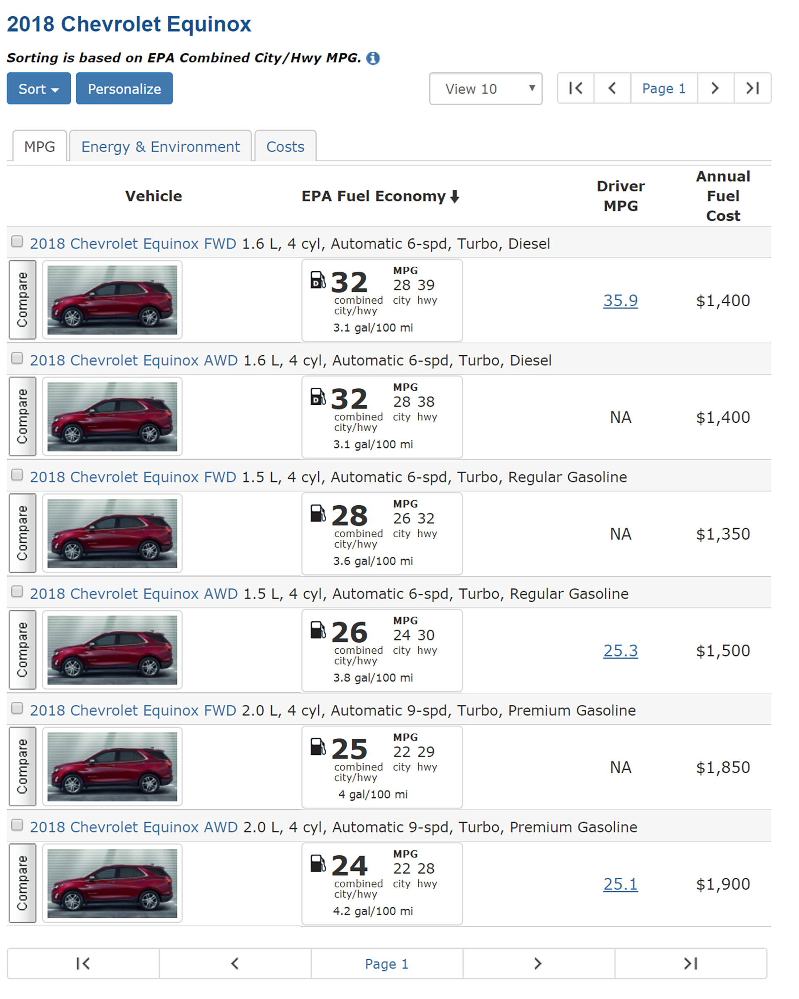This screenshot has height=999, width=799.
Task: Check the Equinox AWD 2.0 L Premium Gasoline checkbox
Action: coord(17,825)
